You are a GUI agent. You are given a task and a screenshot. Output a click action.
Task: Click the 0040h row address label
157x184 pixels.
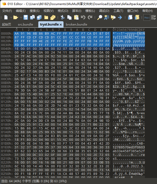(7, 49)
